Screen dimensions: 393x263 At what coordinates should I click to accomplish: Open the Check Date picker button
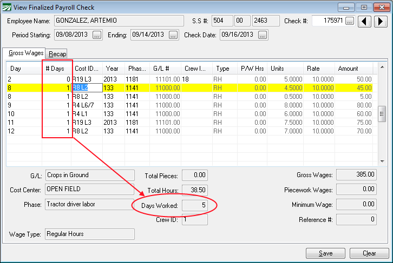click(x=263, y=35)
